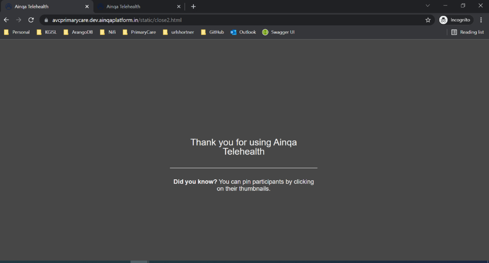Open the GitHub bookmarks folder
The height and width of the screenshot is (263, 489).
212,32
